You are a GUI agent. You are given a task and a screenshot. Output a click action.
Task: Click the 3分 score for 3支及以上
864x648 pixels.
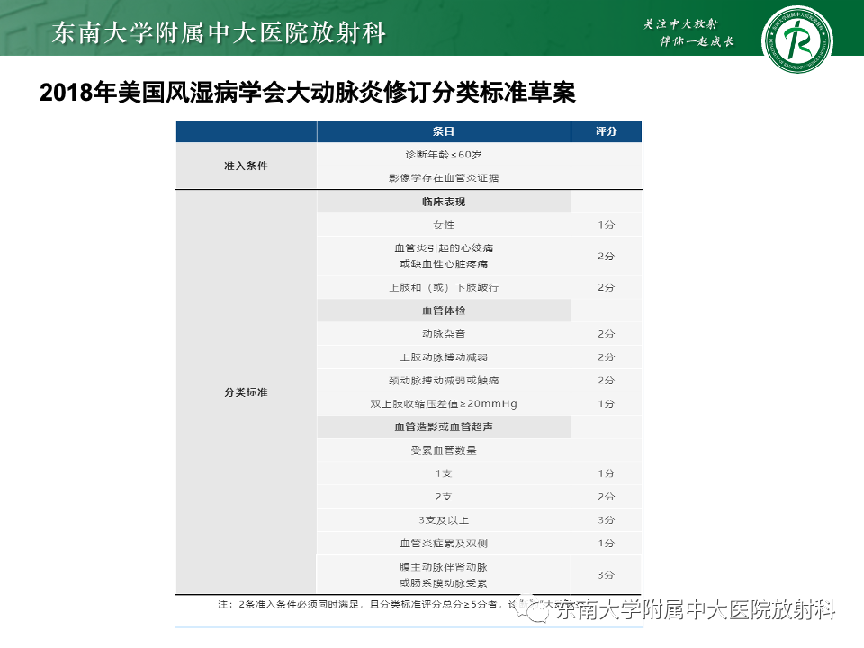click(x=606, y=520)
